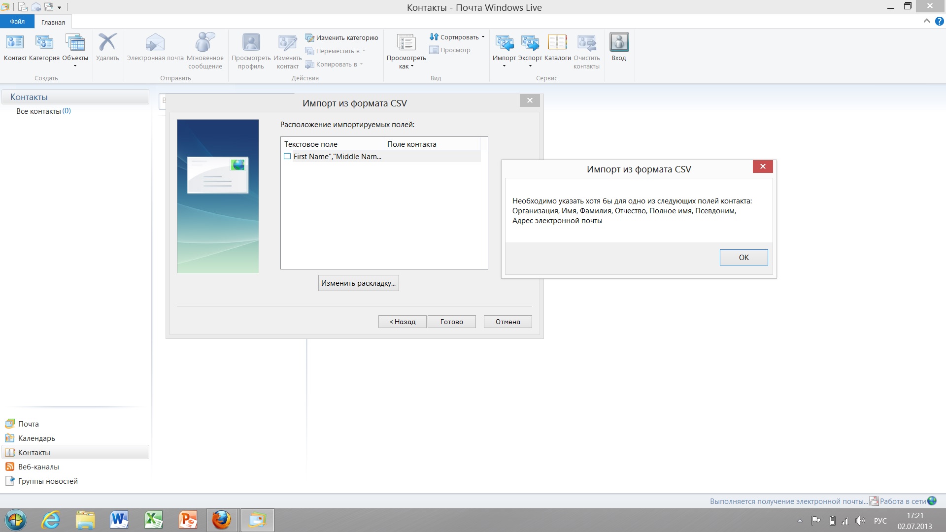Screen dimensions: 946x532
Task: Click the Готово button
Action: coord(451,322)
